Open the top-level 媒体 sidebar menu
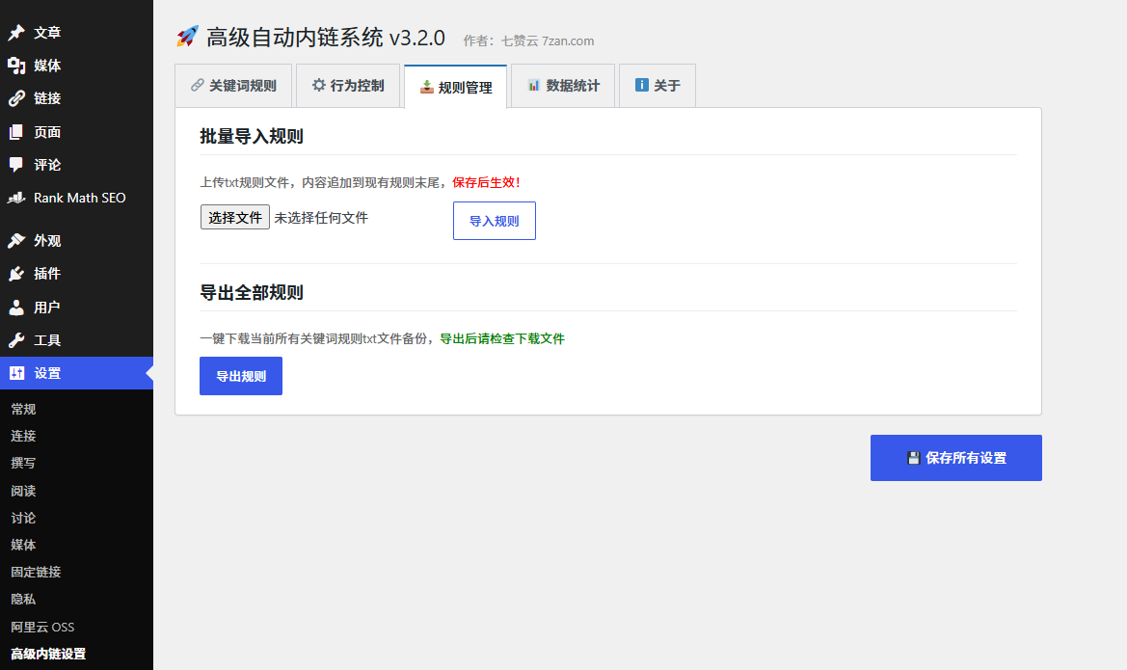This screenshot has height=670, width=1127. click(76, 66)
